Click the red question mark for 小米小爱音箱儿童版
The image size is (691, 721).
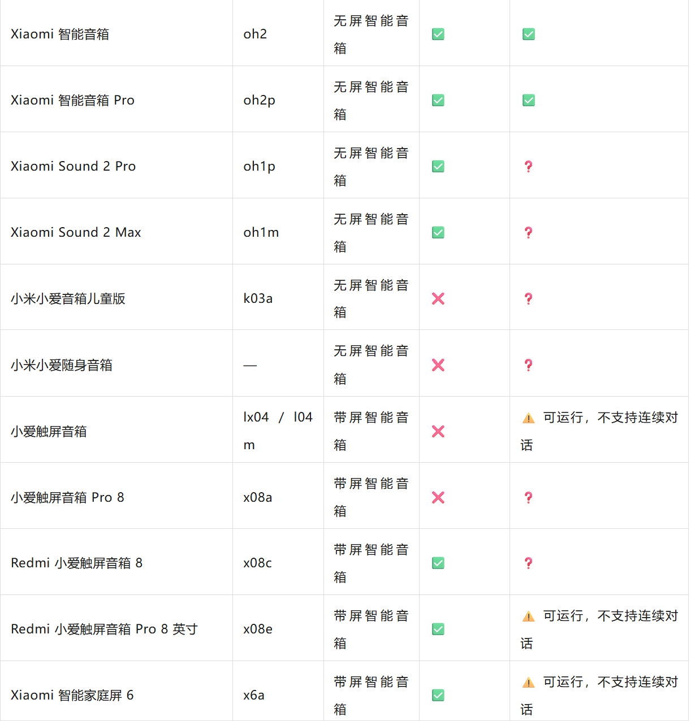pyautogui.click(x=529, y=299)
